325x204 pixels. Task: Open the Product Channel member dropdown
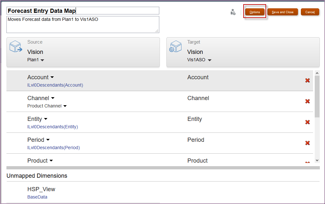pyautogui.click(x=65, y=106)
